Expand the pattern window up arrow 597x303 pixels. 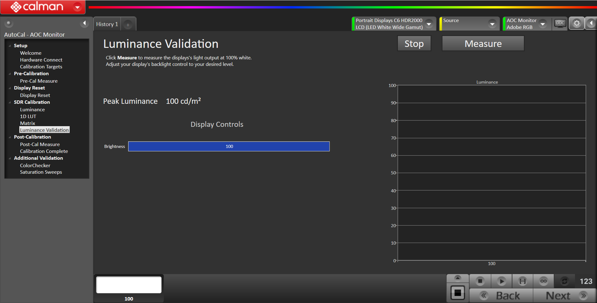(x=457, y=278)
